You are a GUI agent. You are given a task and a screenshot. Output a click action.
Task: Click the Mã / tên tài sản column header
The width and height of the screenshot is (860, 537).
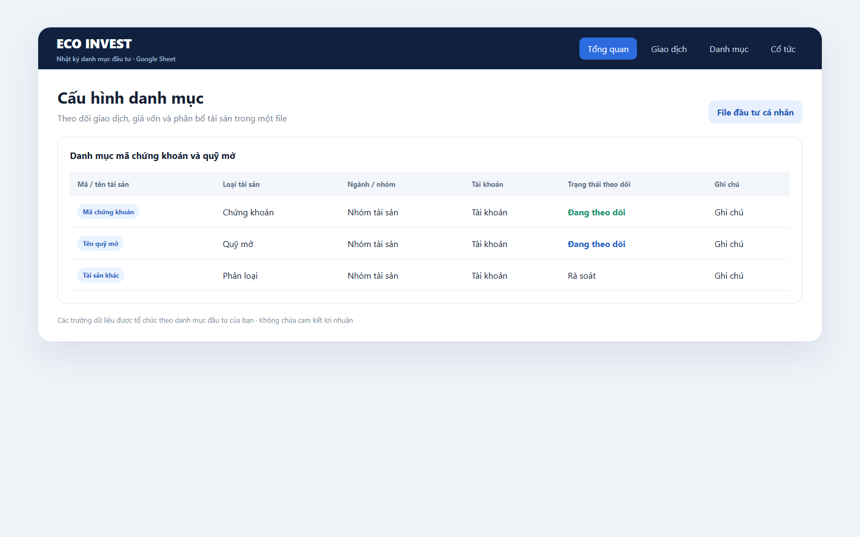click(x=103, y=184)
